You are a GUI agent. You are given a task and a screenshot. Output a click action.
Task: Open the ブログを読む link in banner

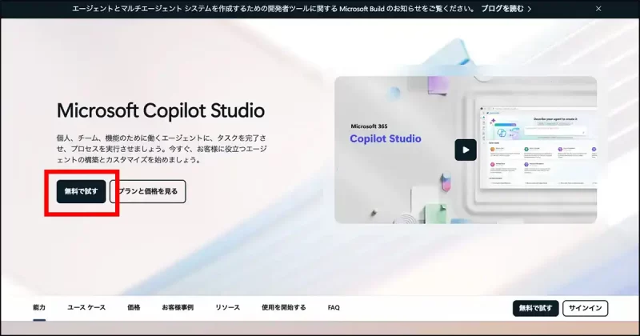point(506,9)
